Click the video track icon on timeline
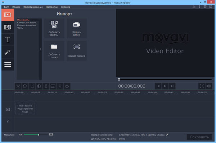Viewport: 216px width, 143px height. (8, 109)
